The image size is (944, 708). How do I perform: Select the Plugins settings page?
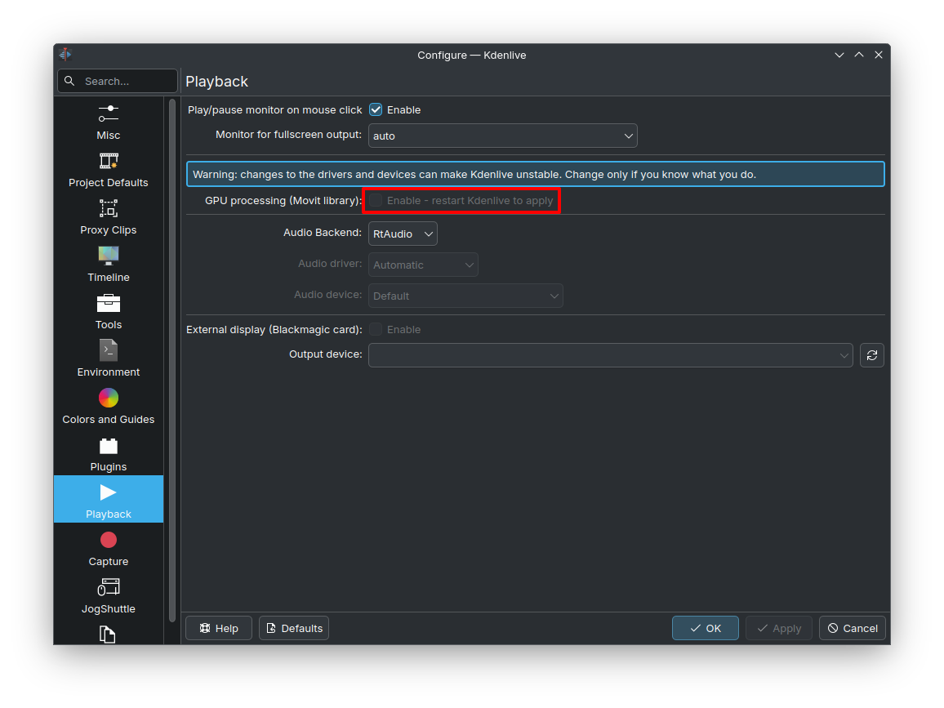click(x=109, y=453)
